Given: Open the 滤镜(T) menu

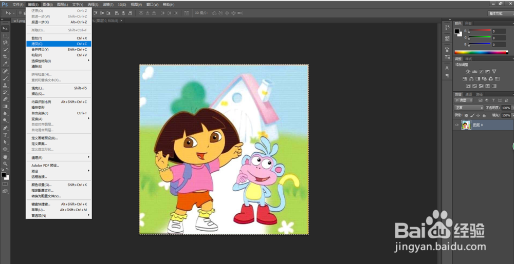Looking at the screenshot, I should tap(108, 5).
